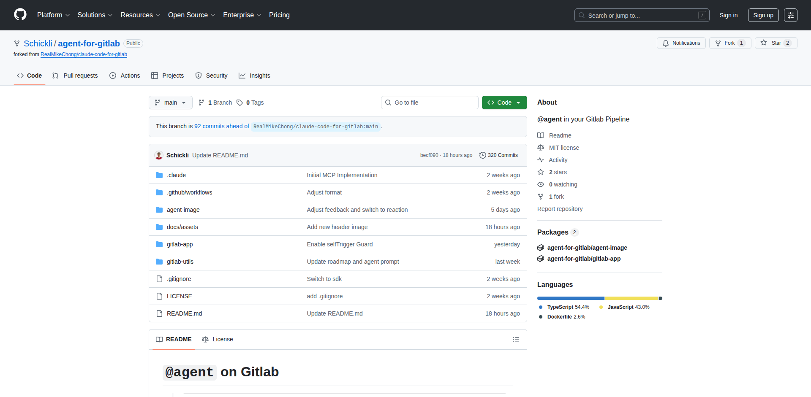Viewport: 811px width, 397px height.
Task: Click the tag icon next to 0 Tags
Action: pos(239,103)
